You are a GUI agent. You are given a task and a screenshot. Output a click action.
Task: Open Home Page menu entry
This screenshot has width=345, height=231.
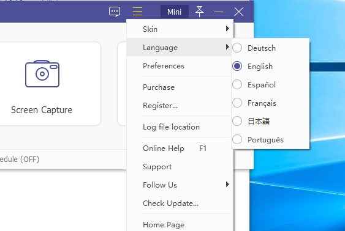[x=164, y=225]
